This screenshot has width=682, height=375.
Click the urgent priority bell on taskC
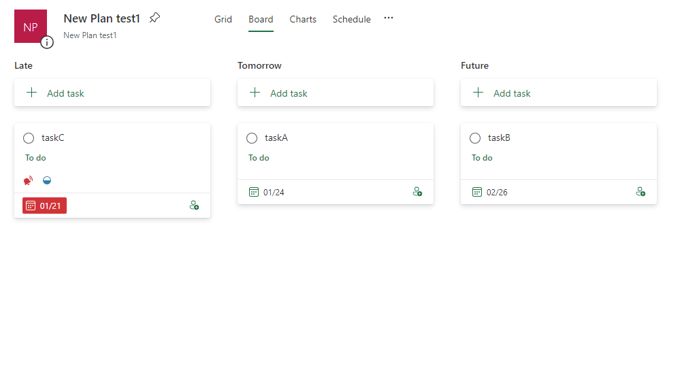(29, 180)
